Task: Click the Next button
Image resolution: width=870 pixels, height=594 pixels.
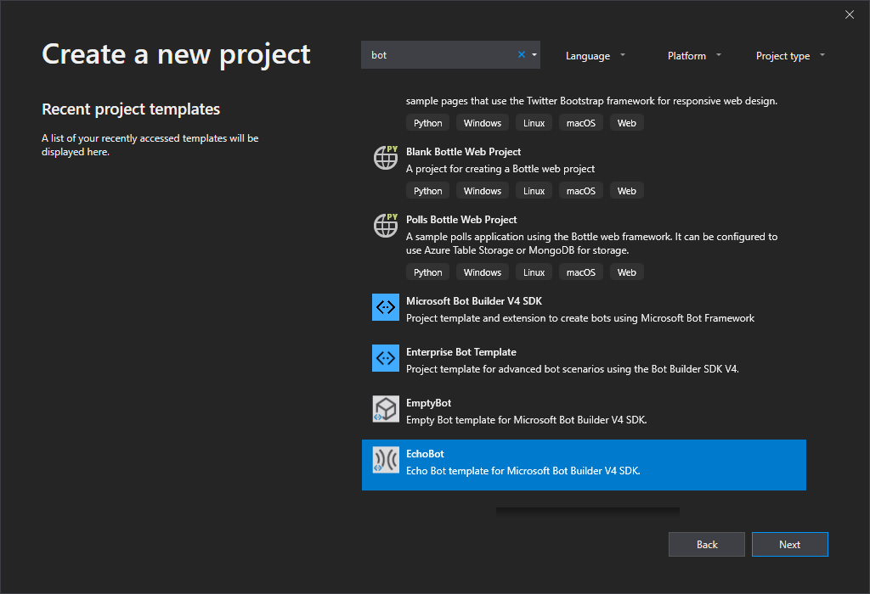Action: click(789, 544)
